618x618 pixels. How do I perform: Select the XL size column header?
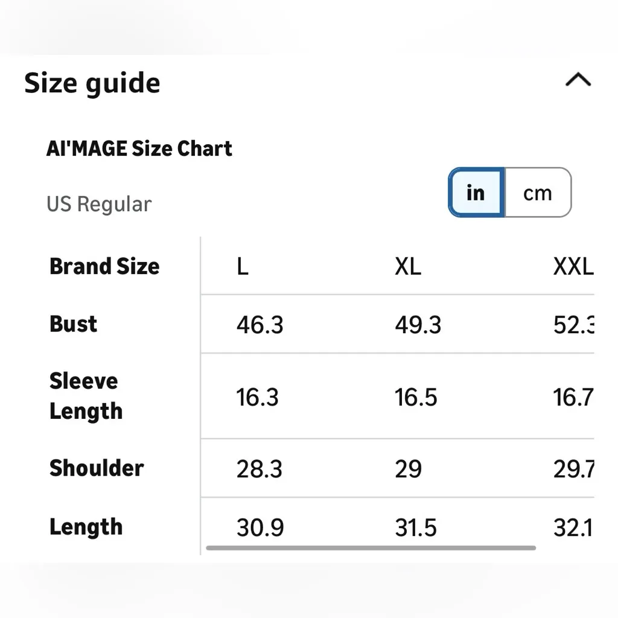(x=408, y=266)
